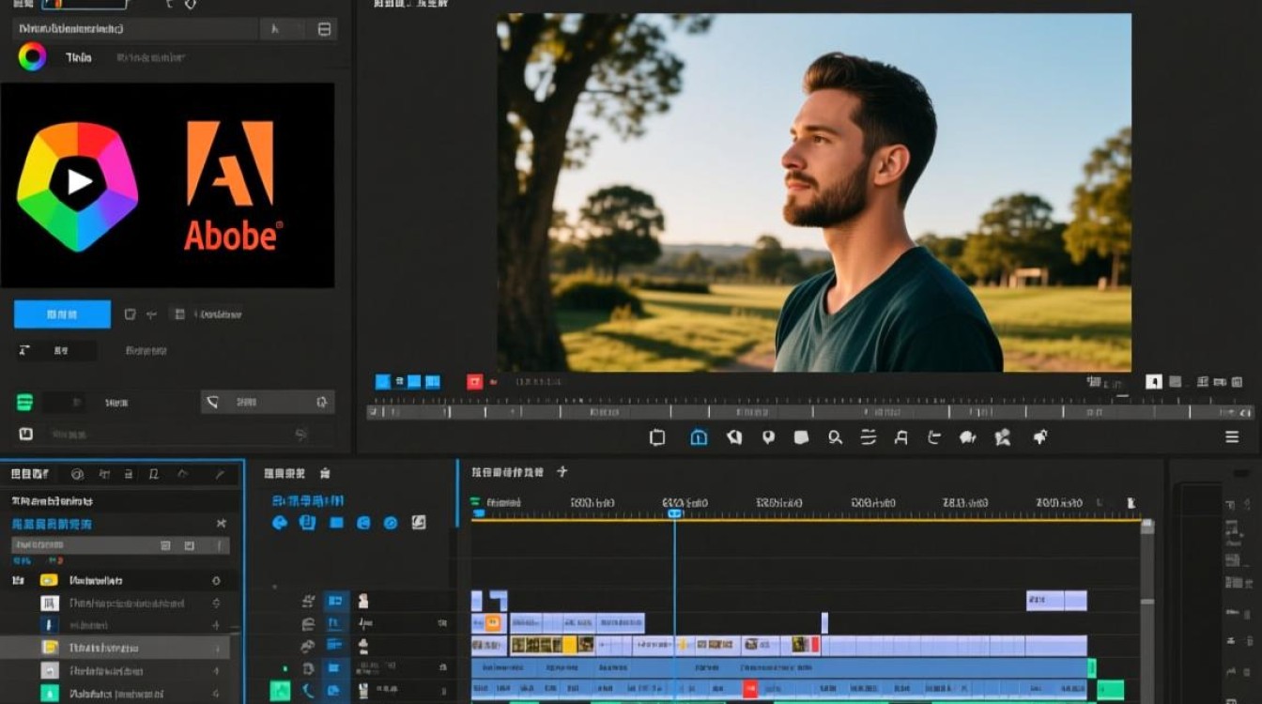The width and height of the screenshot is (1262, 704).
Task: Select the red clip on the bottom track
Action: [x=750, y=690]
